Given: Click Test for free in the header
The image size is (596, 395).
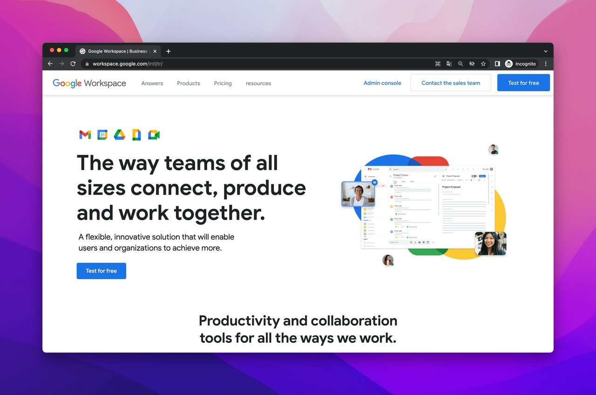Looking at the screenshot, I should (x=523, y=83).
